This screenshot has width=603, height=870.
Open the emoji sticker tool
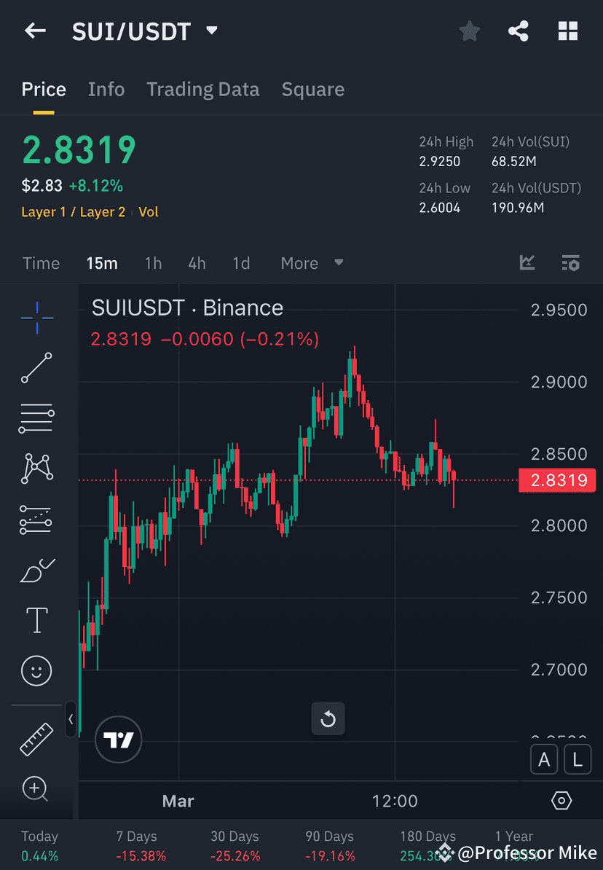36,670
